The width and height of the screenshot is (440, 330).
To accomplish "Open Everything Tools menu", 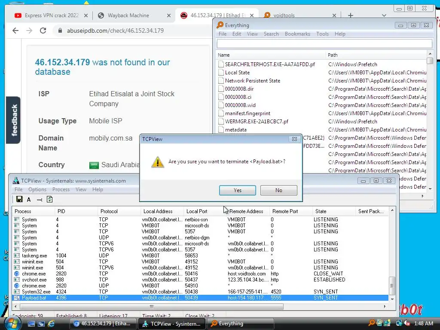I will click(x=322, y=34).
